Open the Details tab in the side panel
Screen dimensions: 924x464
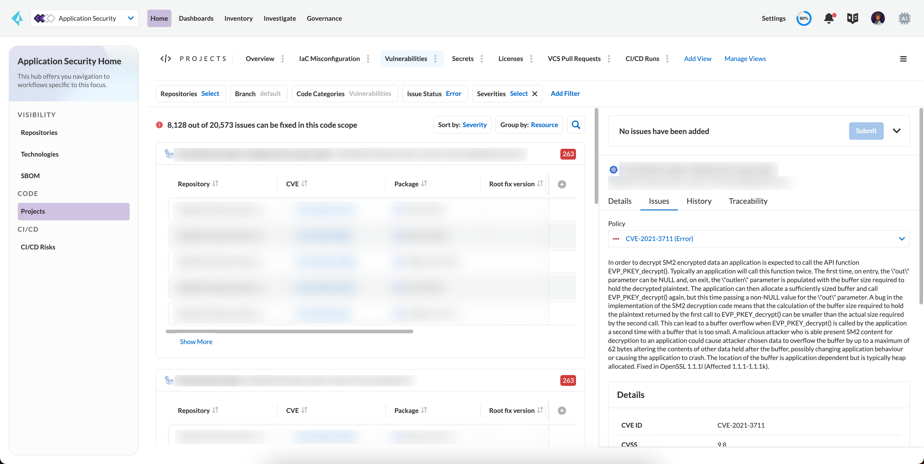click(620, 201)
